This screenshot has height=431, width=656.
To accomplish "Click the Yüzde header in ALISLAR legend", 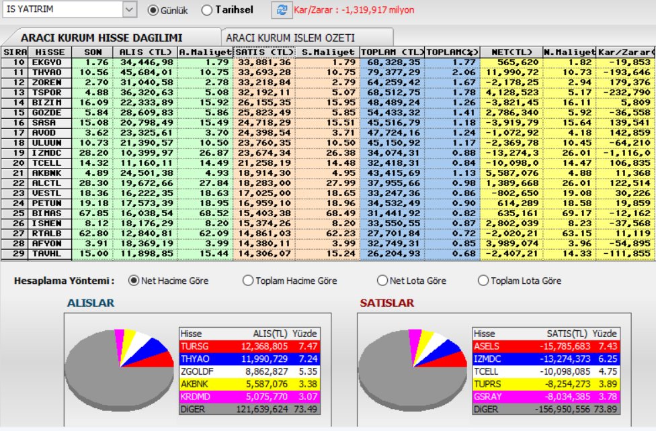I will (x=304, y=334).
